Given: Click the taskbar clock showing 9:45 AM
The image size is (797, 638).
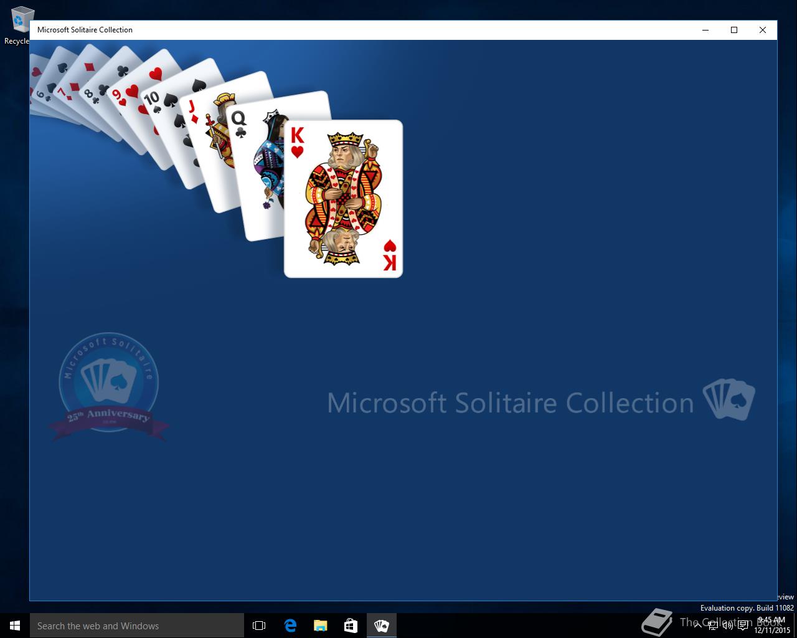Looking at the screenshot, I should [x=772, y=626].
